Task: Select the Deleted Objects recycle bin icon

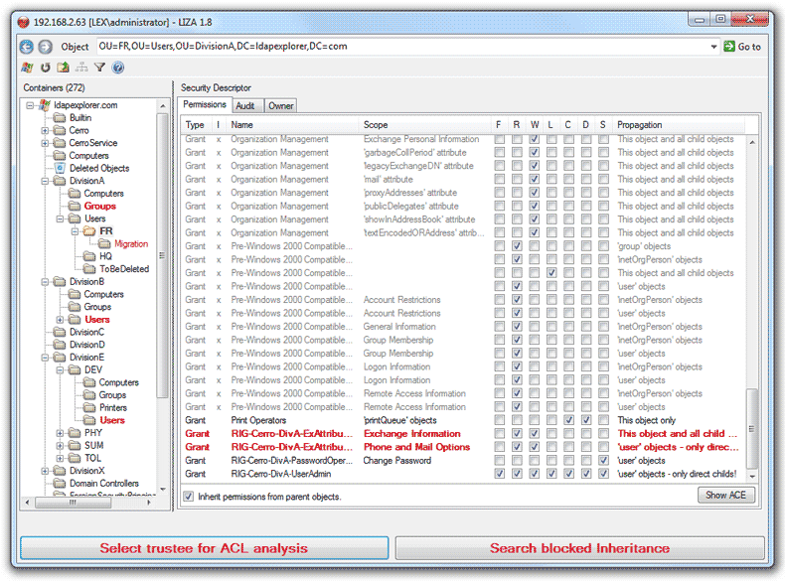Action: 60,168
